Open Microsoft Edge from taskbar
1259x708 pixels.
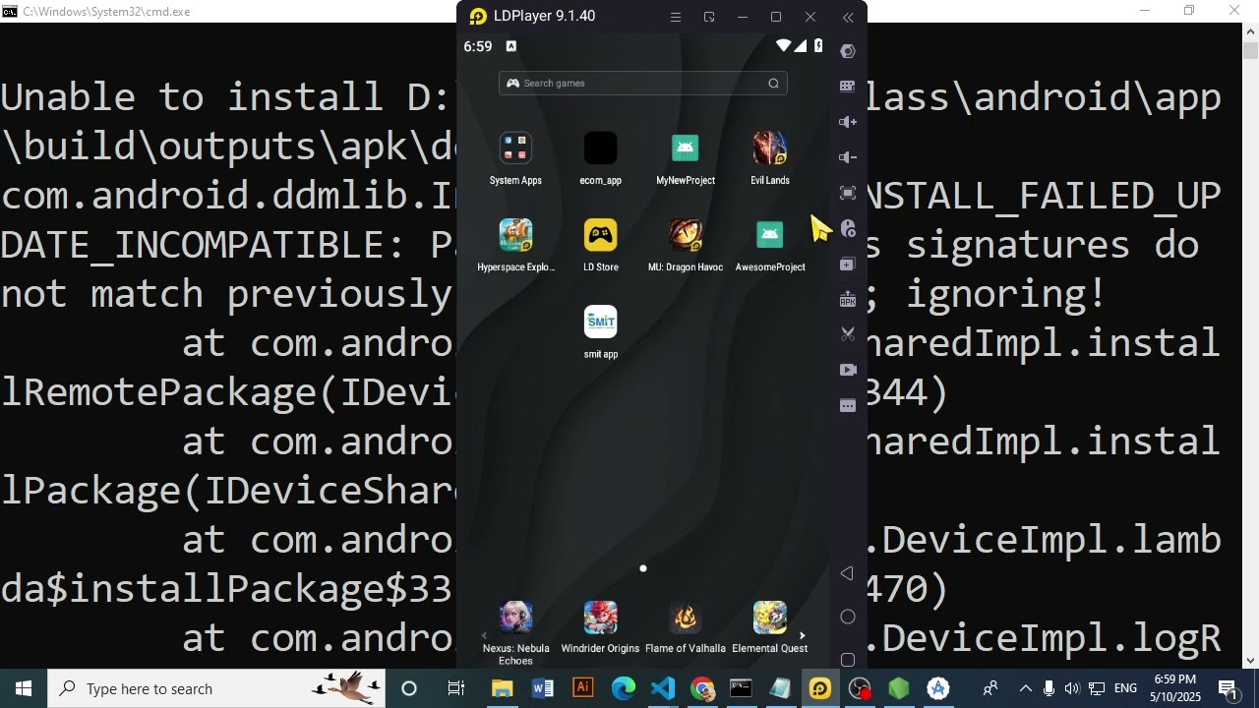(x=624, y=688)
